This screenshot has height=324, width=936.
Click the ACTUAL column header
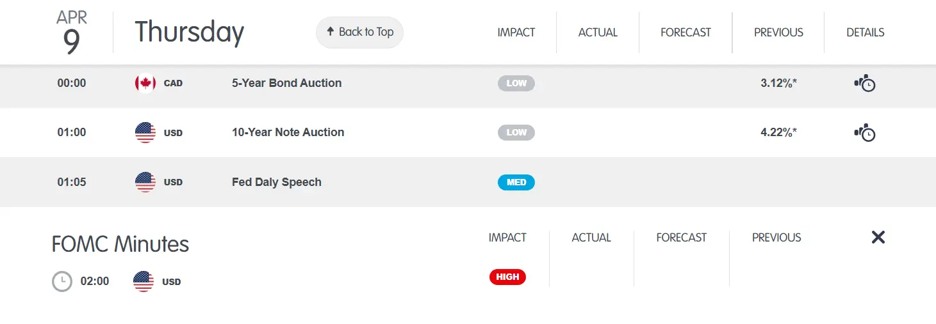pyautogui.click(x=598, y=33)
